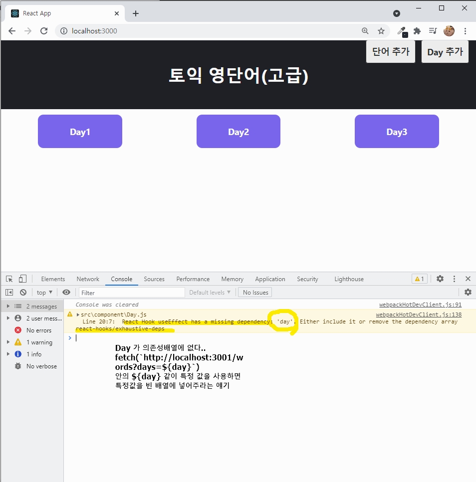The image size is (476, 482).
Task: Click the tab search dropdown circle
Action: click(x=397, y=13)
